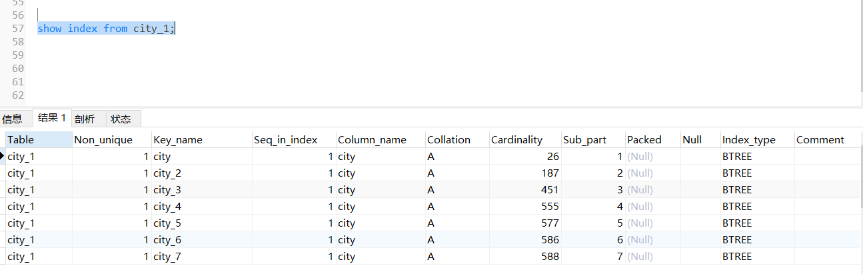
Task: Click the Packed (Null) cell for city_5
Action: click(x=652, y=223)
